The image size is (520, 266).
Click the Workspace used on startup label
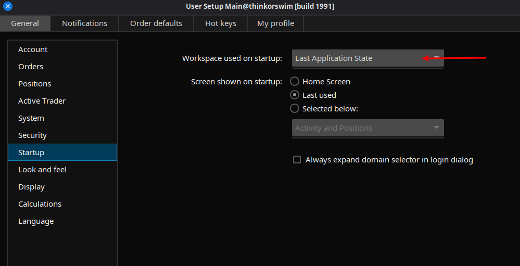coord(232,58)
